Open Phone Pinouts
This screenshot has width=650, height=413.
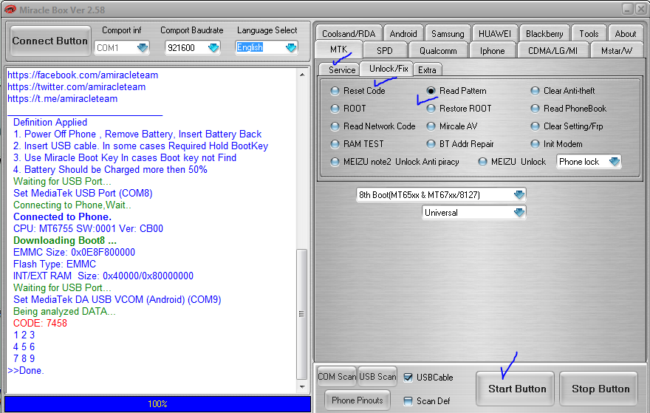click(x=357, y=400)
